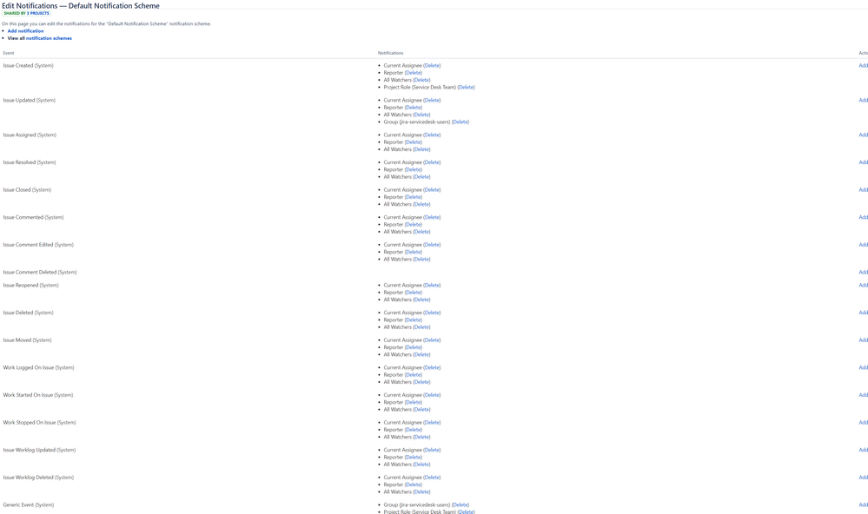The width and height of the screenshot is (868, 514).
Task: Delete Reporter from Issue Closed
Action: [x=413, y=197]
